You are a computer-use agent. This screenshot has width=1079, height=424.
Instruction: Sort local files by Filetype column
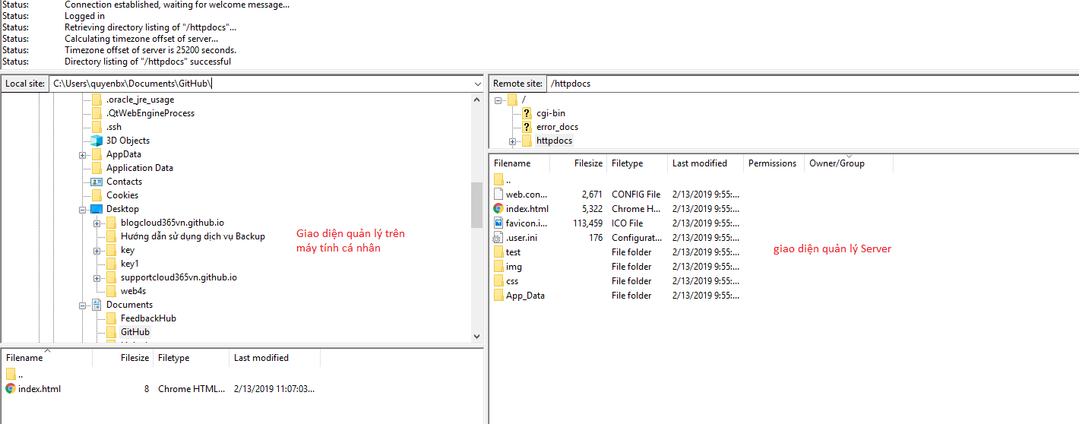pos(191,358)
